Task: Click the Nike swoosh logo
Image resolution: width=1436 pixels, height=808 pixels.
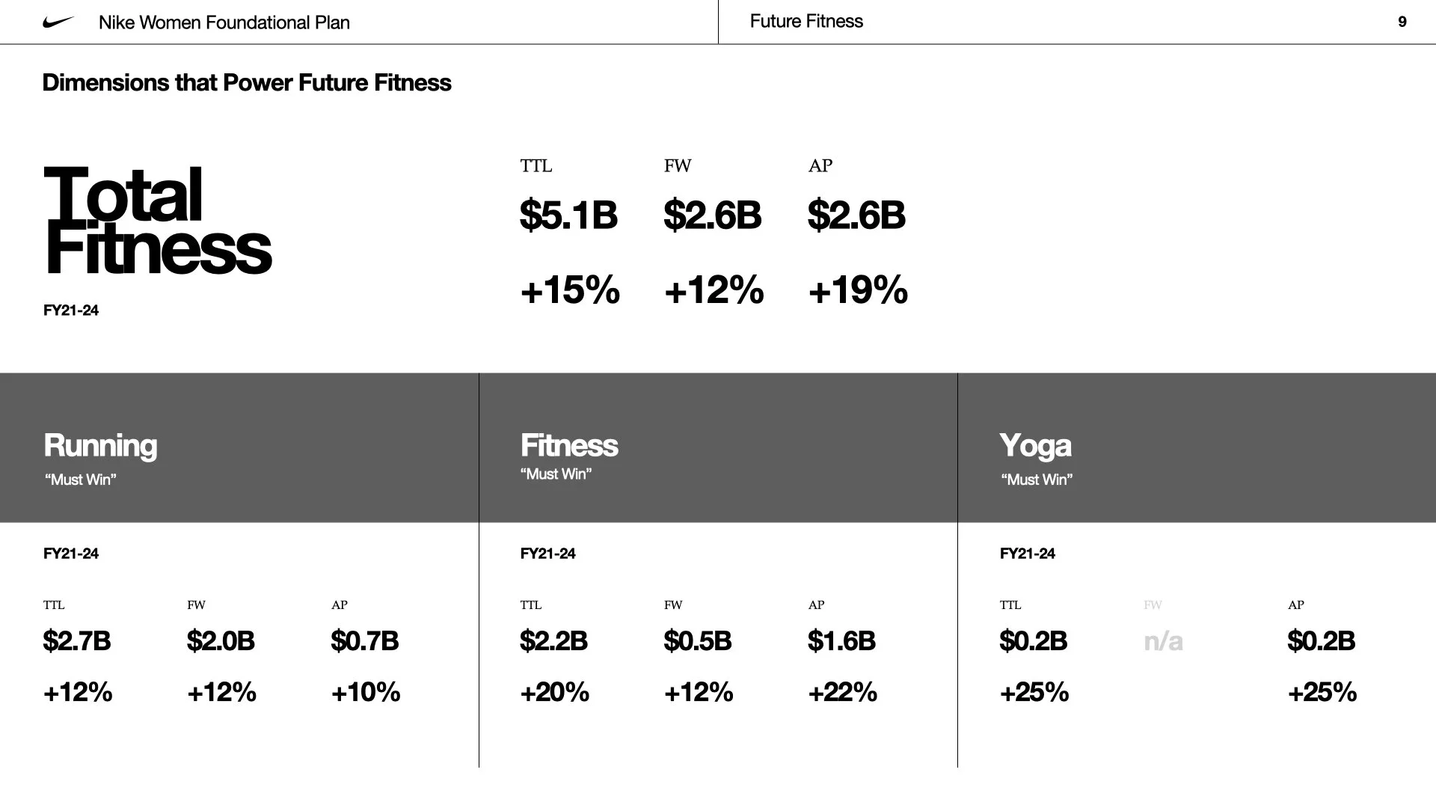Action: point(58,22)
